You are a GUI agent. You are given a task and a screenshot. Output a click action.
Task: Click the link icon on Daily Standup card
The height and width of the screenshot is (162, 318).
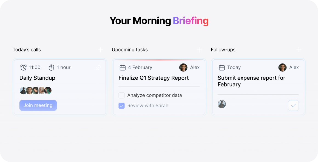[x=98, y=68]
